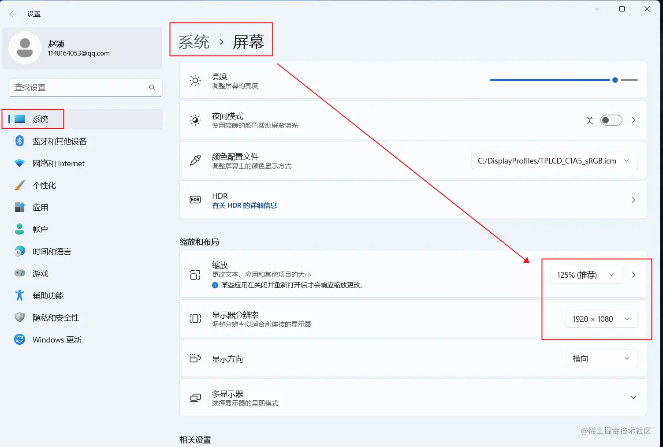Viewport: 663px width, 447px height.
Task: Expand the multi-display section
Action: [x=633, y=397]
